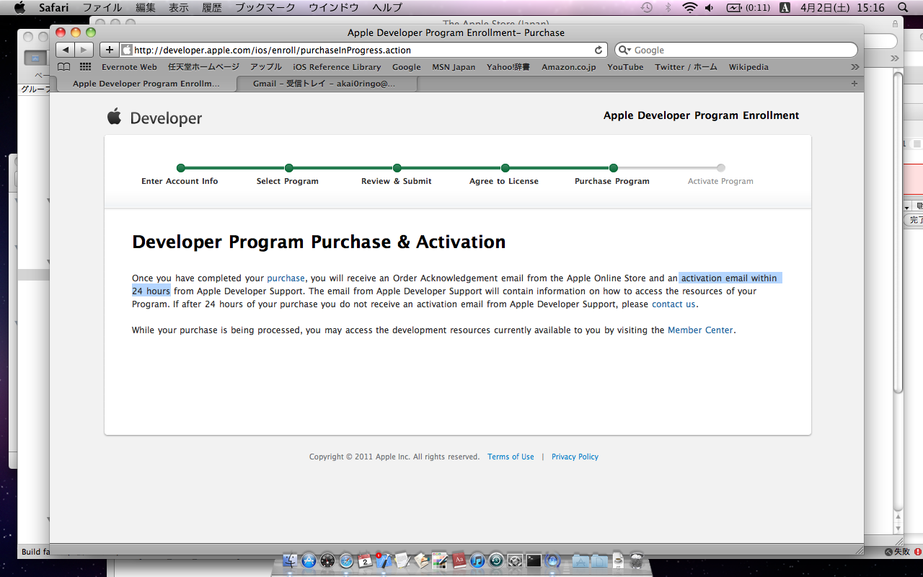This screenshot has height=577, width=923.
Task: Open the ウインドウ menu
Action: pyautogui.click(x=334, y=7)
